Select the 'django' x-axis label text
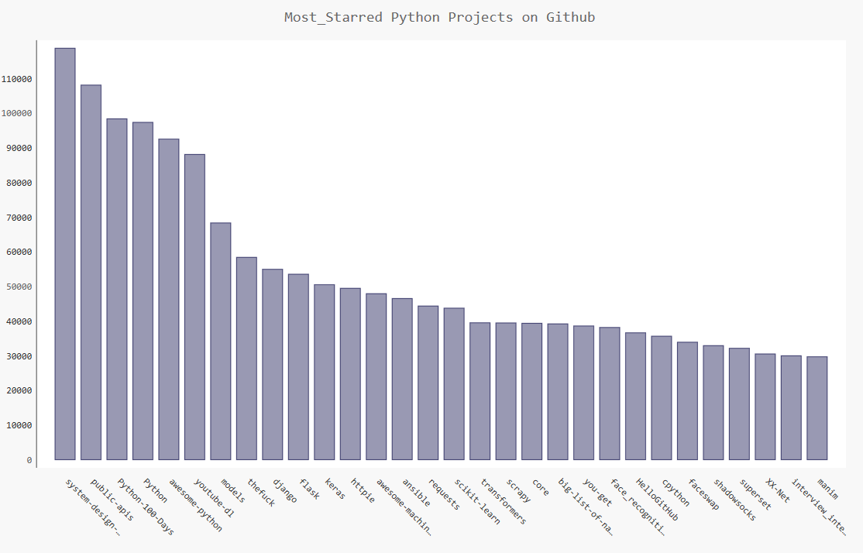Image resolution: width=863 pixels, height=553 pixels. [284, 491]
